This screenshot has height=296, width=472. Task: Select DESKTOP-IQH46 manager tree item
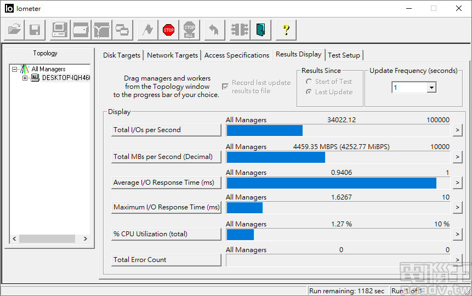(66, 78)
